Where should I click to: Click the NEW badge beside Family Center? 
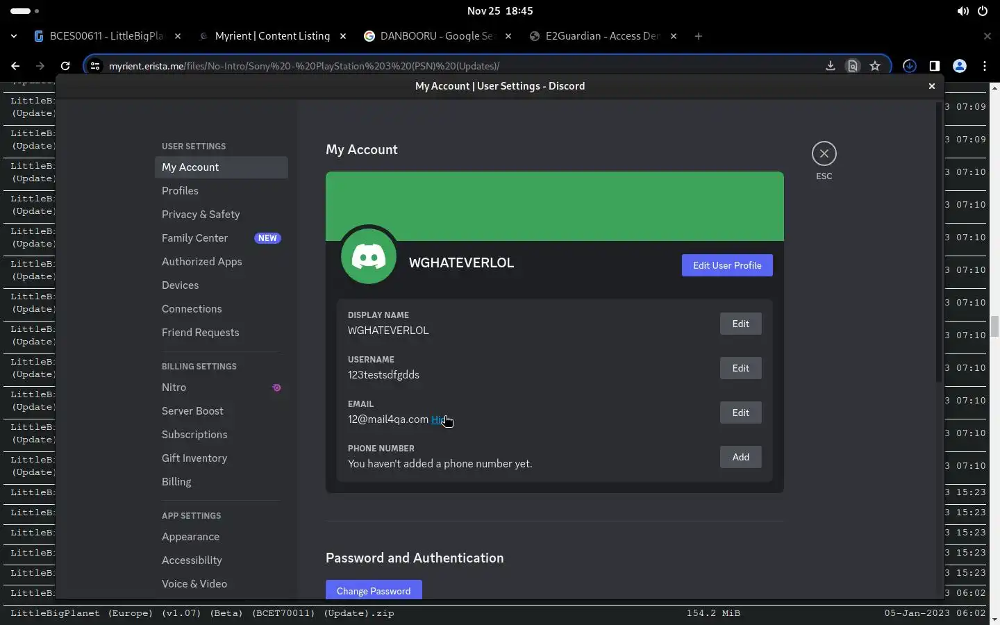(x=267, y=238)
